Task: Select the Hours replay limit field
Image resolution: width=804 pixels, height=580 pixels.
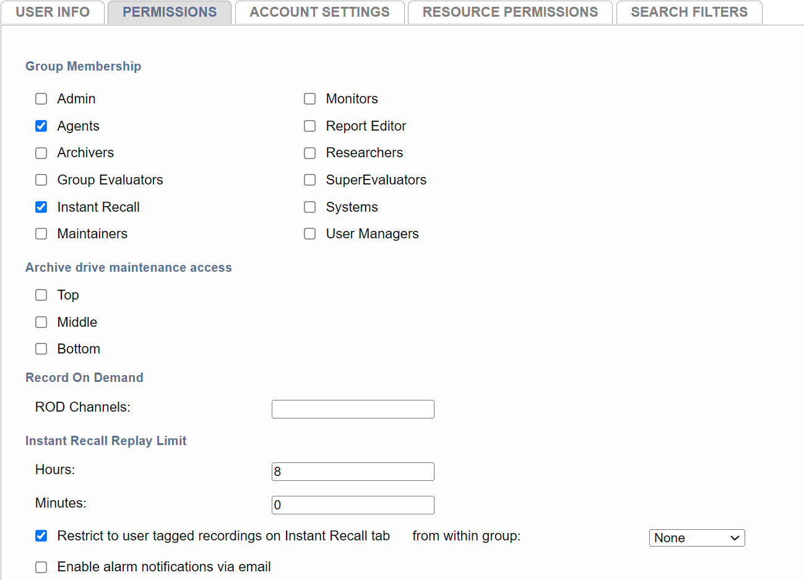Action: (x=352, y=471)
